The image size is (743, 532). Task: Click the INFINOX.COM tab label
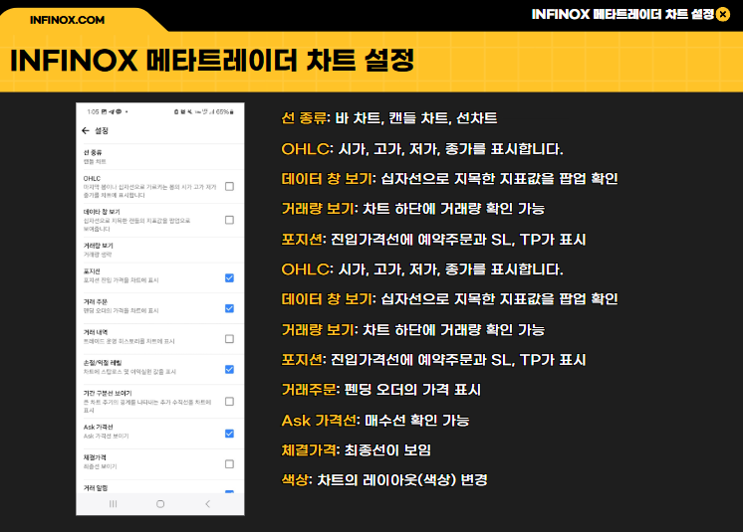coord(67,20)
